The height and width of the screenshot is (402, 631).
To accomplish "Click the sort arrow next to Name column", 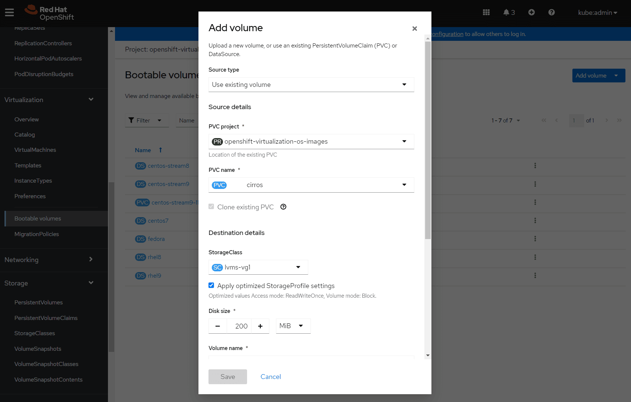I will click(x=160, y=150).
